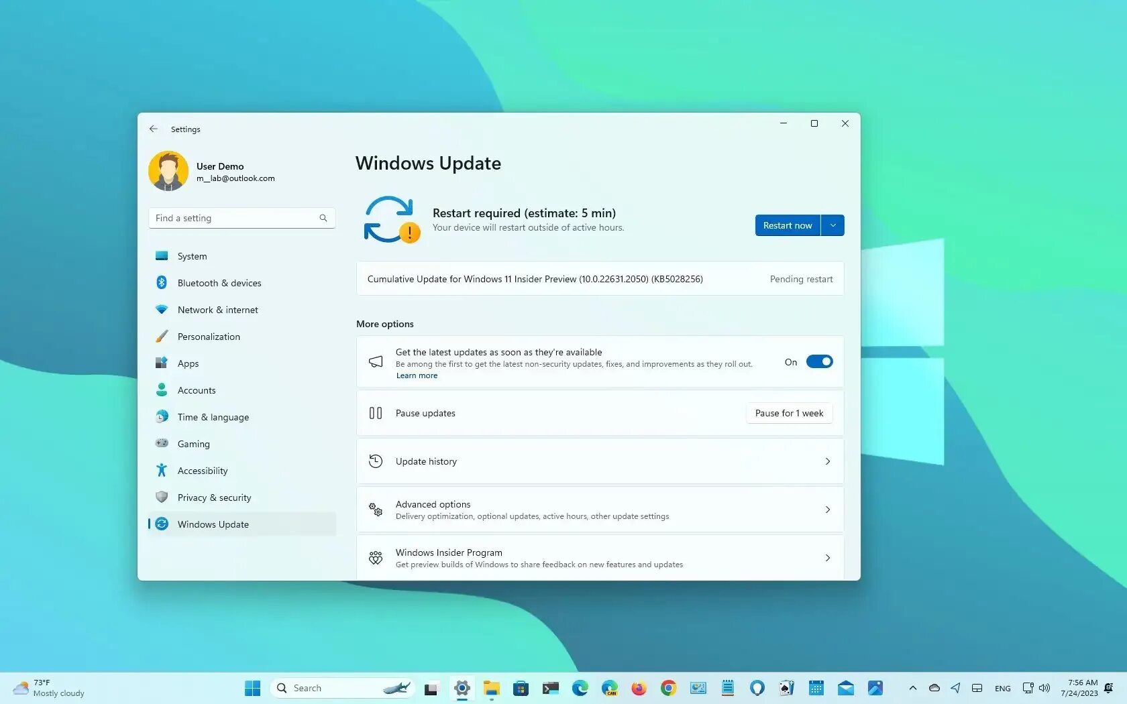
Task: Click the magnifier icon in Find a setting
Action: pyautogui.click(x=323, y=218)
